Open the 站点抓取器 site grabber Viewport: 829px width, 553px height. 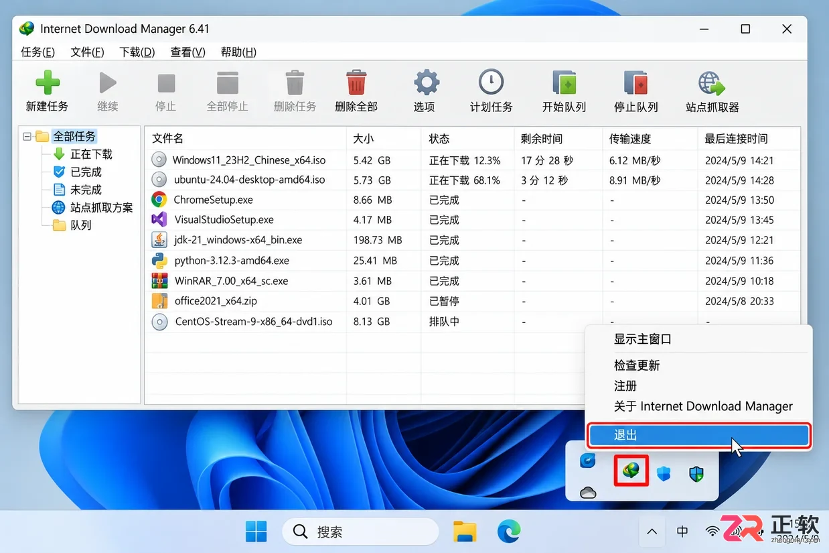[712, 83]
